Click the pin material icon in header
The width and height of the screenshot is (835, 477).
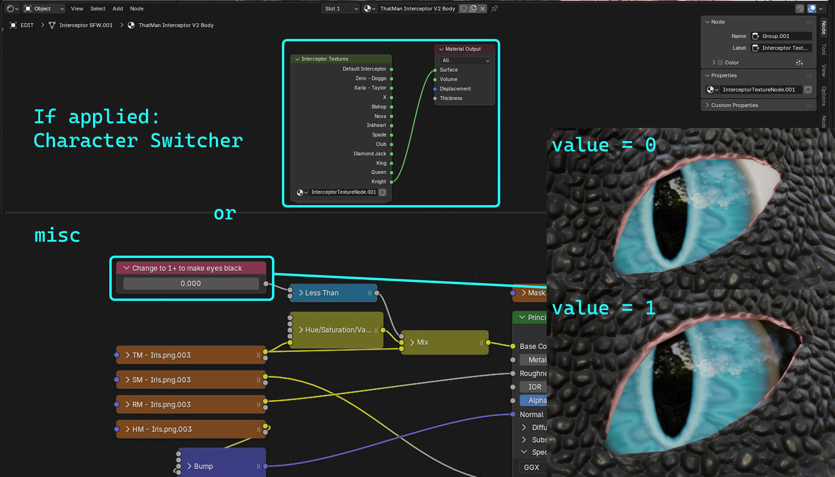click(494, 8)
